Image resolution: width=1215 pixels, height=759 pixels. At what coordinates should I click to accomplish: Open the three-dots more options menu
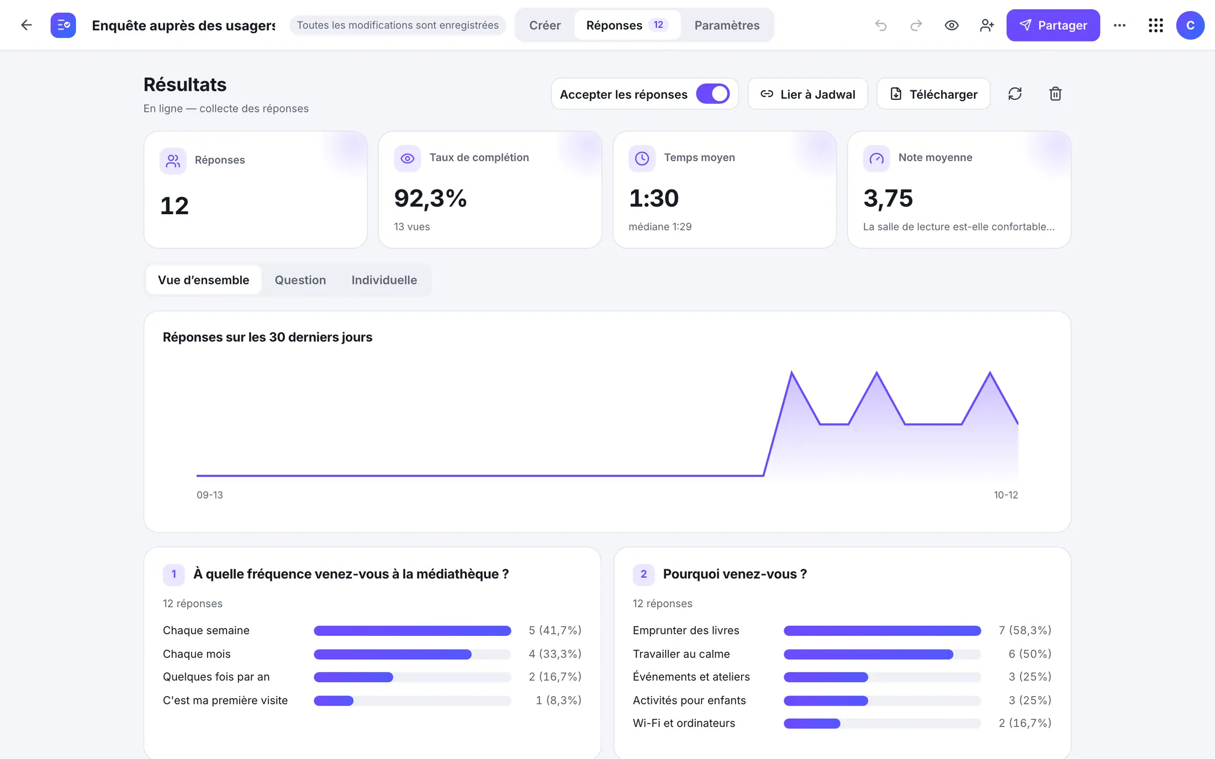tap(1119, 25)
